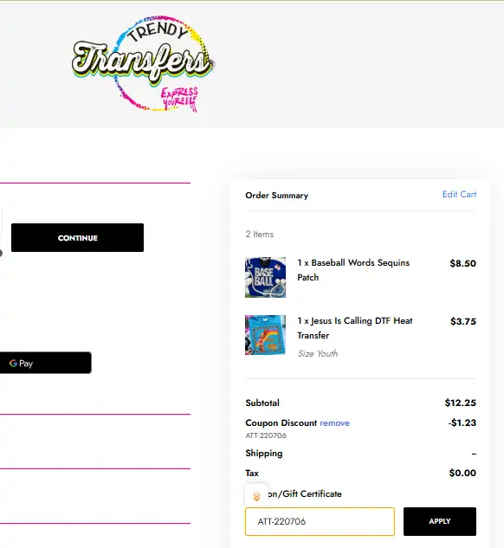504x548 pixels.
Task: Click the Edit Cart link
Action: click(459, 194)
